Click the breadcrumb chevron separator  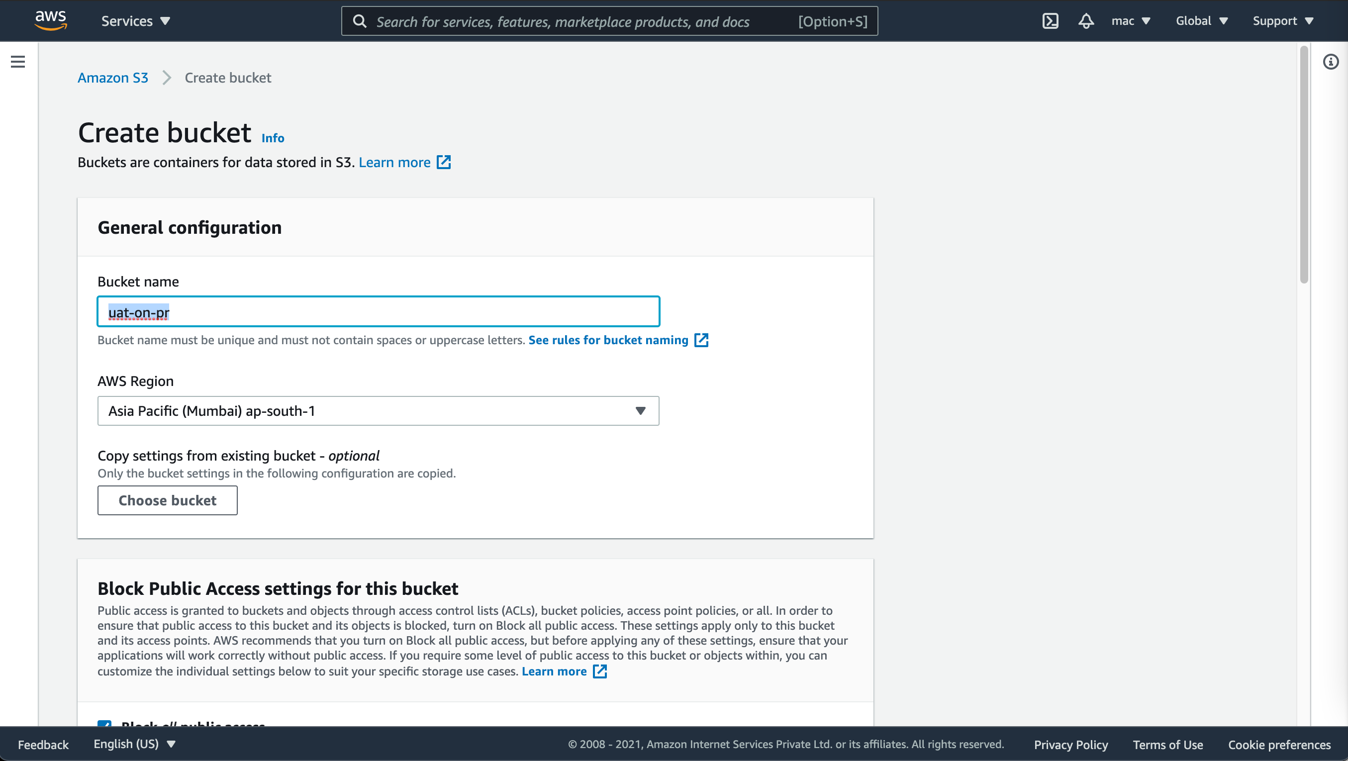click(x=167, y=78)
